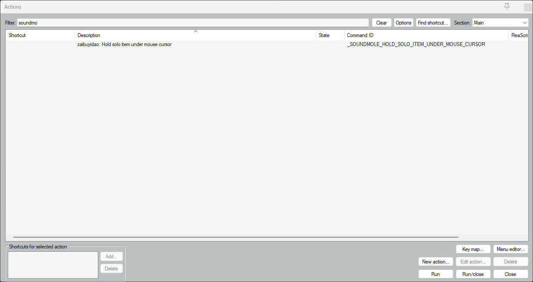Clear the filter text

[382, 23]
